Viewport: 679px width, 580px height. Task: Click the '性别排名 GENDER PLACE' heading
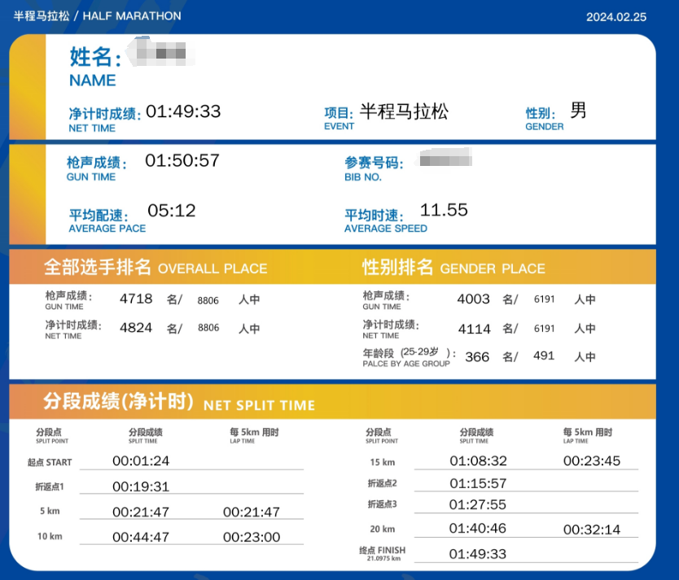click(453, 267)
